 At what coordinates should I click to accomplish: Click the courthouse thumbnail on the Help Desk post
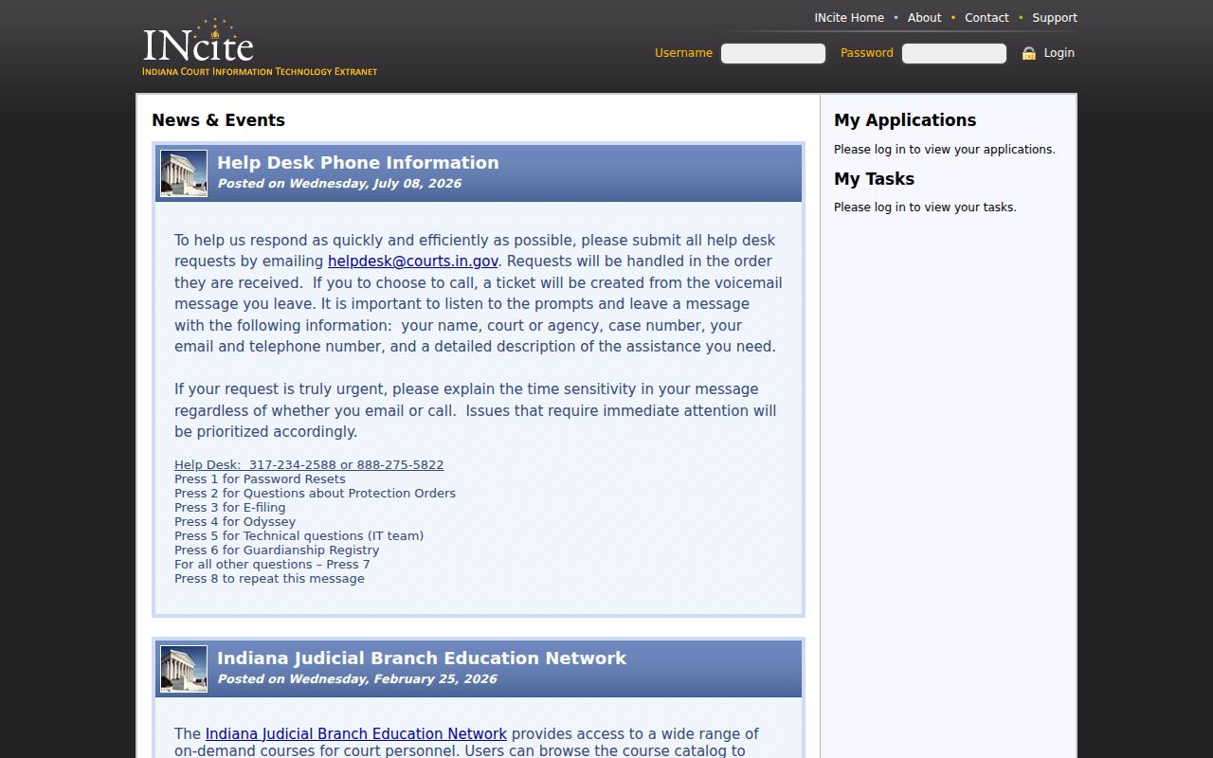pyautogui.click(x=184, y=173)
